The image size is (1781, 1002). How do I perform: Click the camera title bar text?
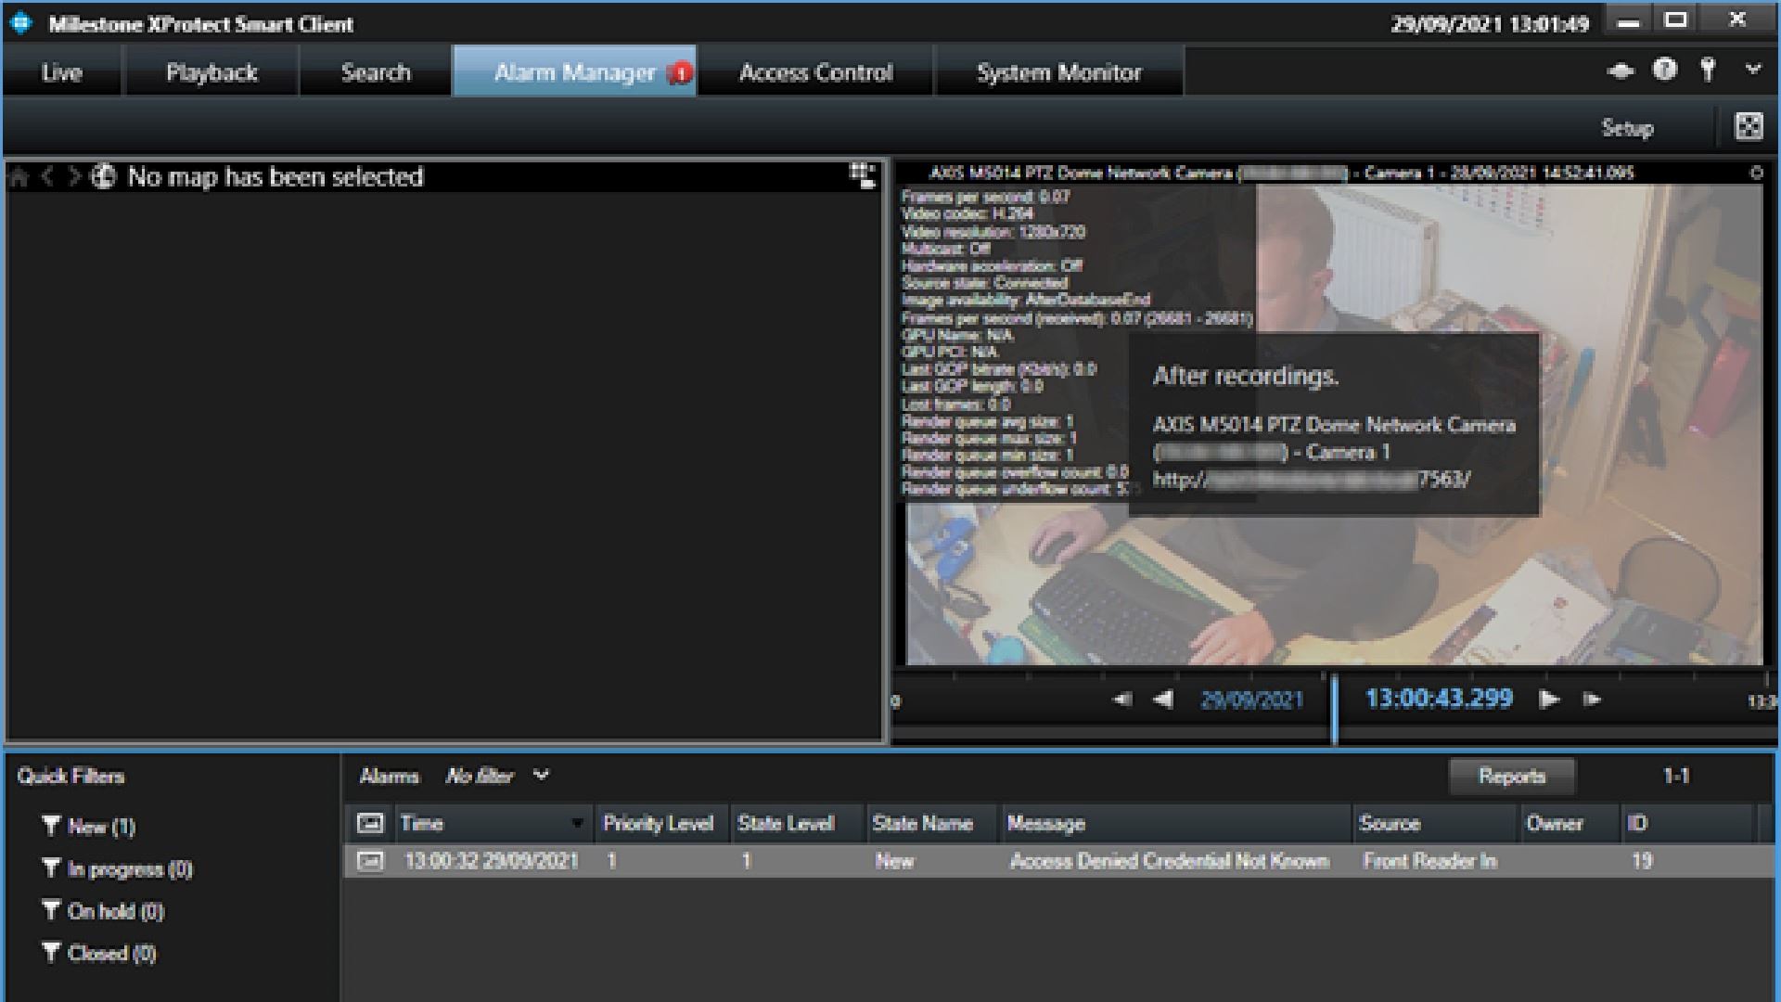click(x=1281, y=173)
